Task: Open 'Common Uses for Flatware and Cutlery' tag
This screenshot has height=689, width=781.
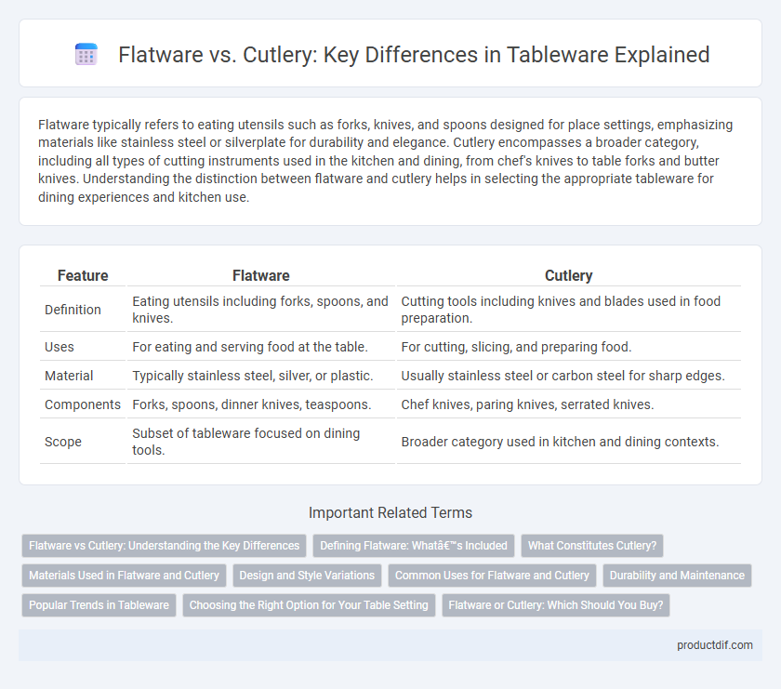Action: tap(492, 576)
